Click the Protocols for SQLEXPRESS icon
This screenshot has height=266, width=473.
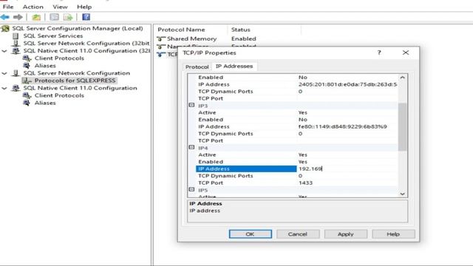click(x=27, y=81)
